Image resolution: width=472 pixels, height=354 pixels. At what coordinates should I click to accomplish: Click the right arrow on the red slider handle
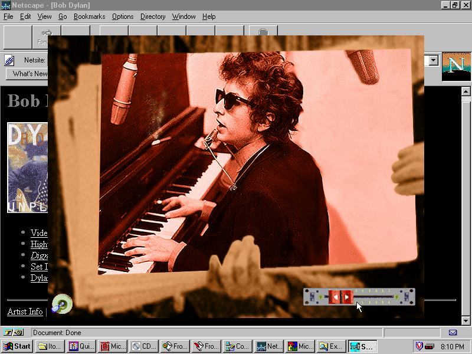coord(347,297)
